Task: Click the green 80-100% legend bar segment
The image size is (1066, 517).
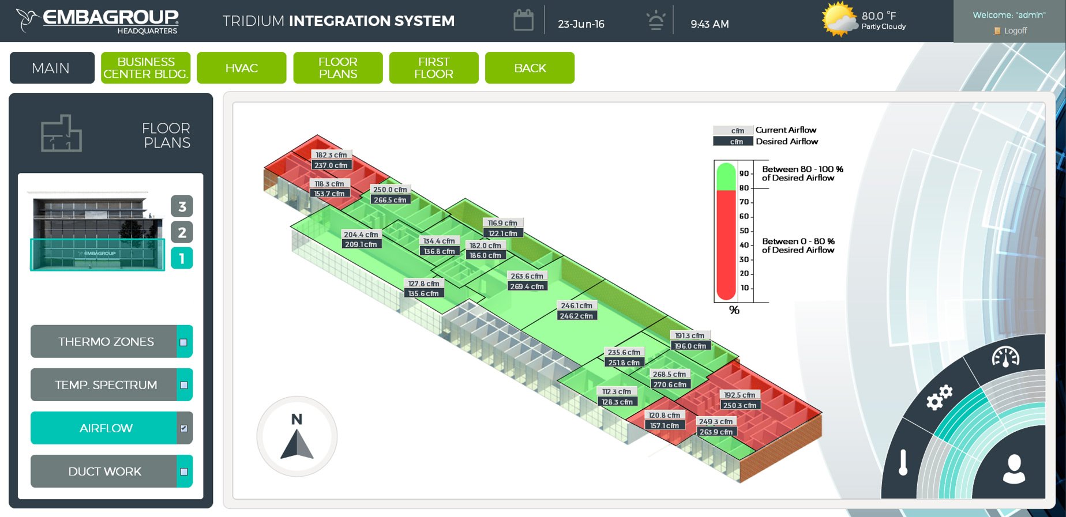Action: tap(726, 177)
